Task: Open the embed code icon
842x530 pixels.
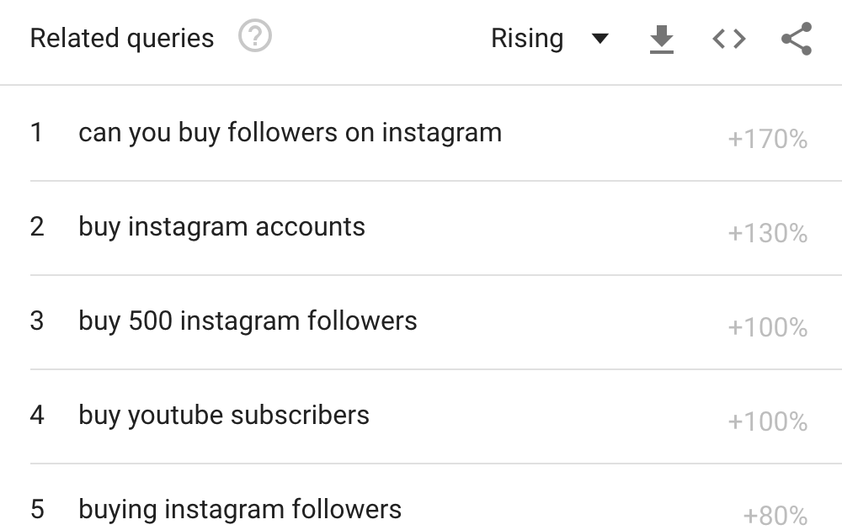Action: pos(729,40)
